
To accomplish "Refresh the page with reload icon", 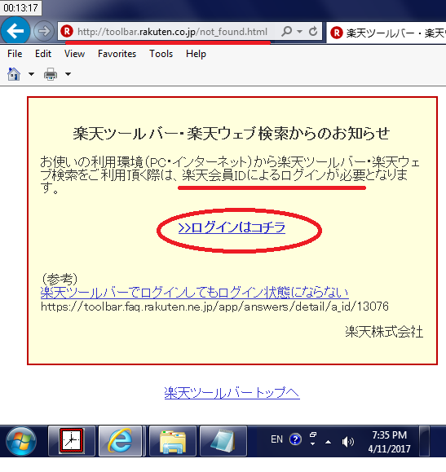I will pos(313,31).
